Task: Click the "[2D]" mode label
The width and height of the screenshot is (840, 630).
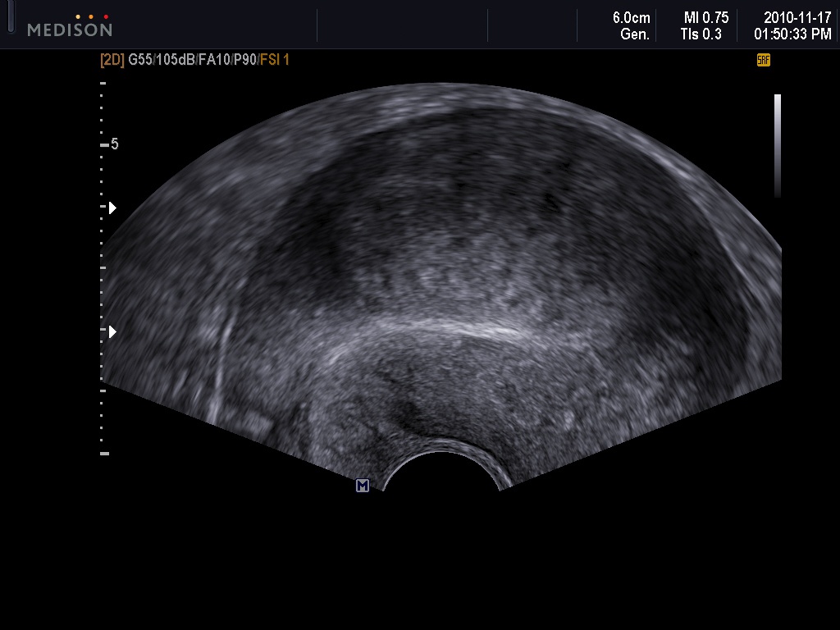Action: click(x=112, y=59)
